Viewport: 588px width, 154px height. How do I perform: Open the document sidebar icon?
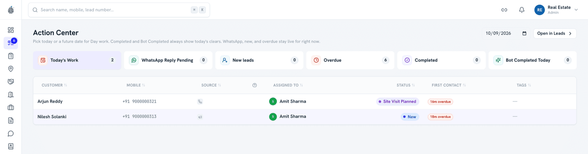pyautogui.click(x=11, y=121)
